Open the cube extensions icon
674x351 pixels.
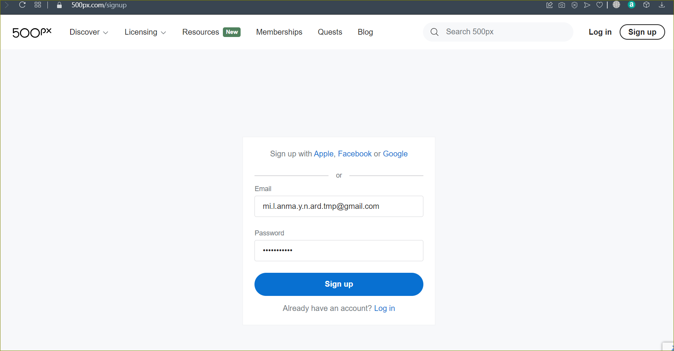click(647, 5)
